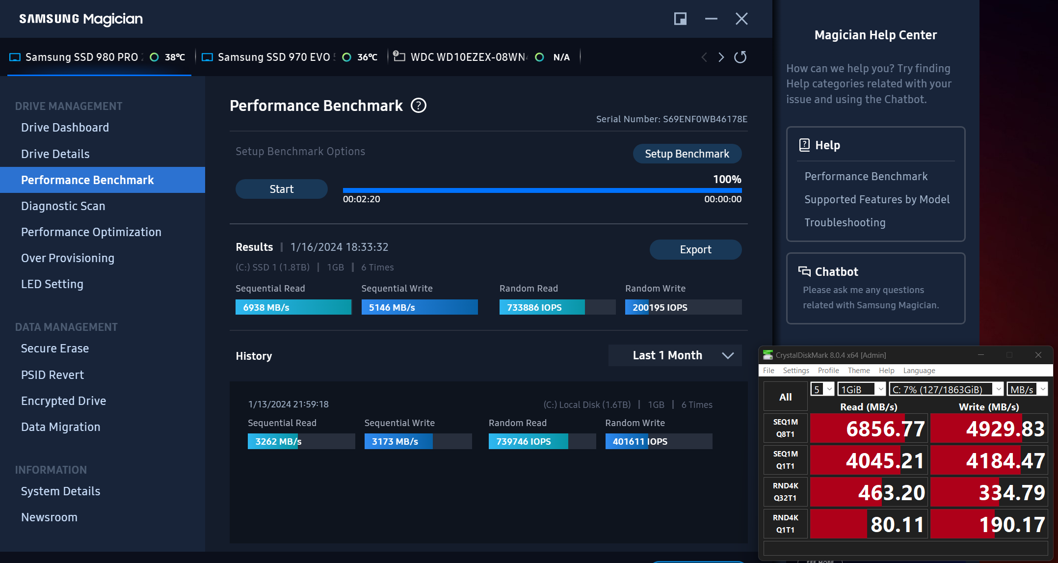Run RND4K Q1T1 test in CrystalDiskMark
Image resolution: width=1058 pixels, height=563 pixels.
[786, 524]
